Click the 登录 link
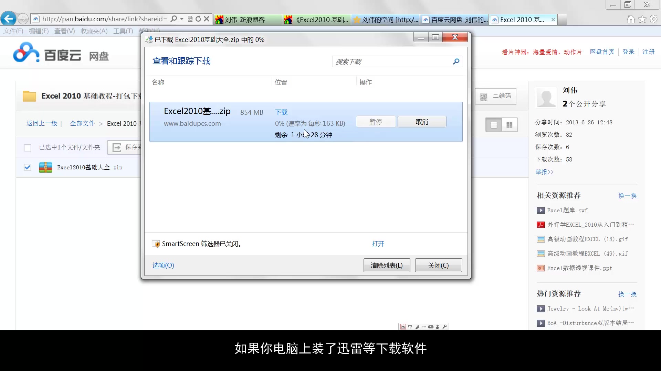Viewport: 661px width, 371px height. pos(628,52)
